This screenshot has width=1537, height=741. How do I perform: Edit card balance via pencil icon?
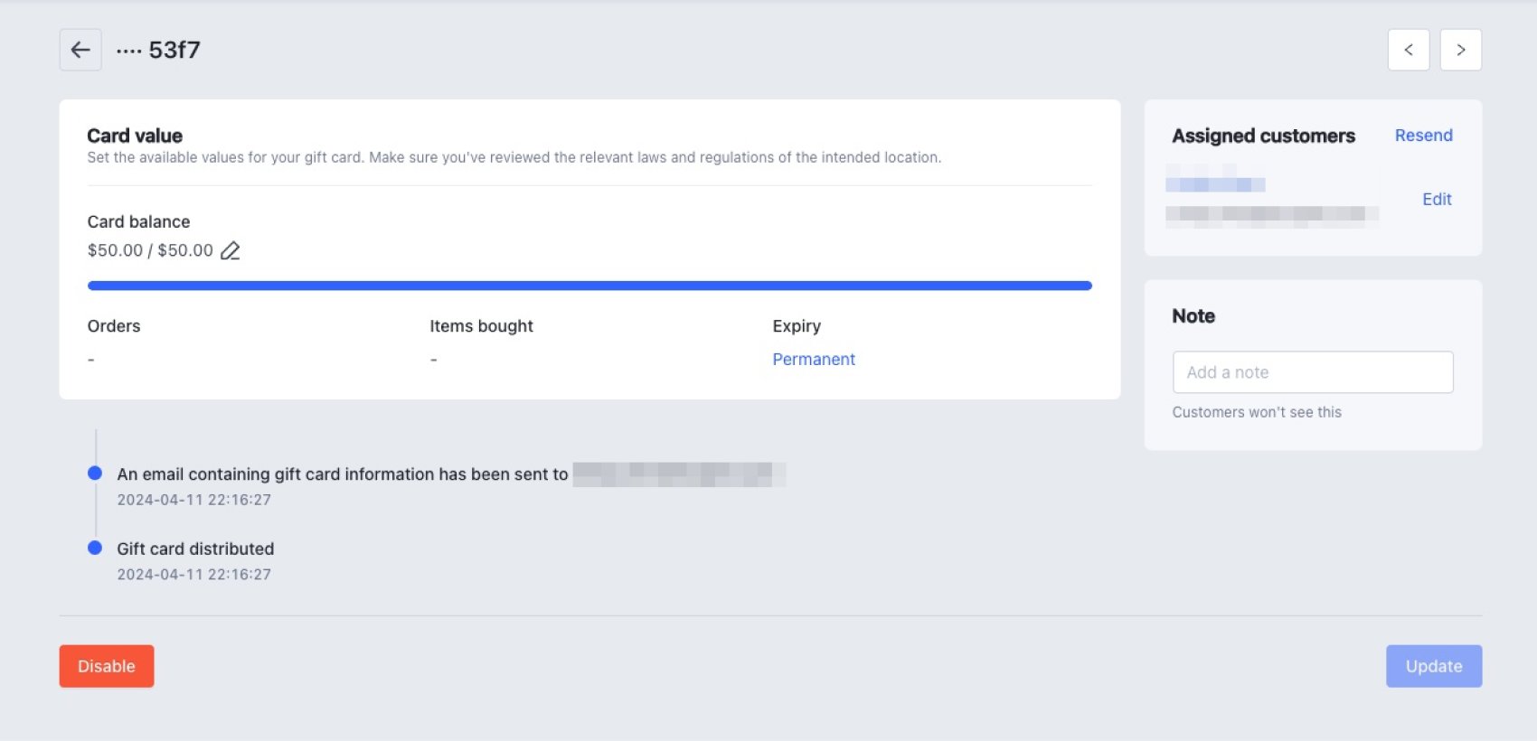[x=231, y=250]
